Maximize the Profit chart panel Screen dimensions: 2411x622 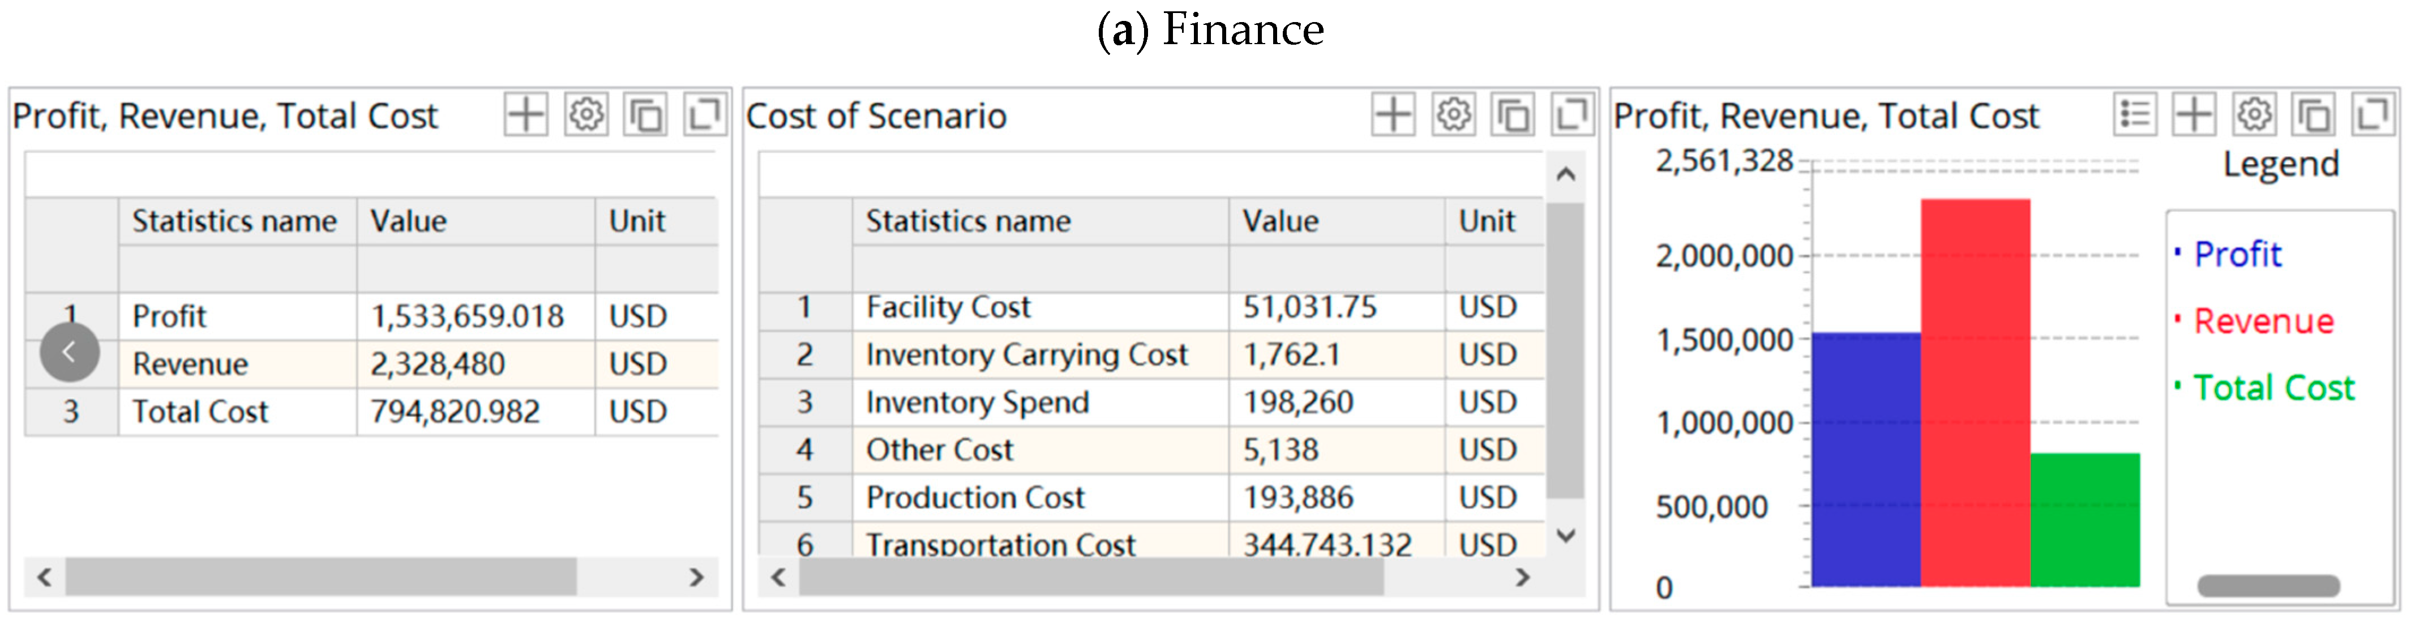pyautogui.click(x=2373, y=115)
